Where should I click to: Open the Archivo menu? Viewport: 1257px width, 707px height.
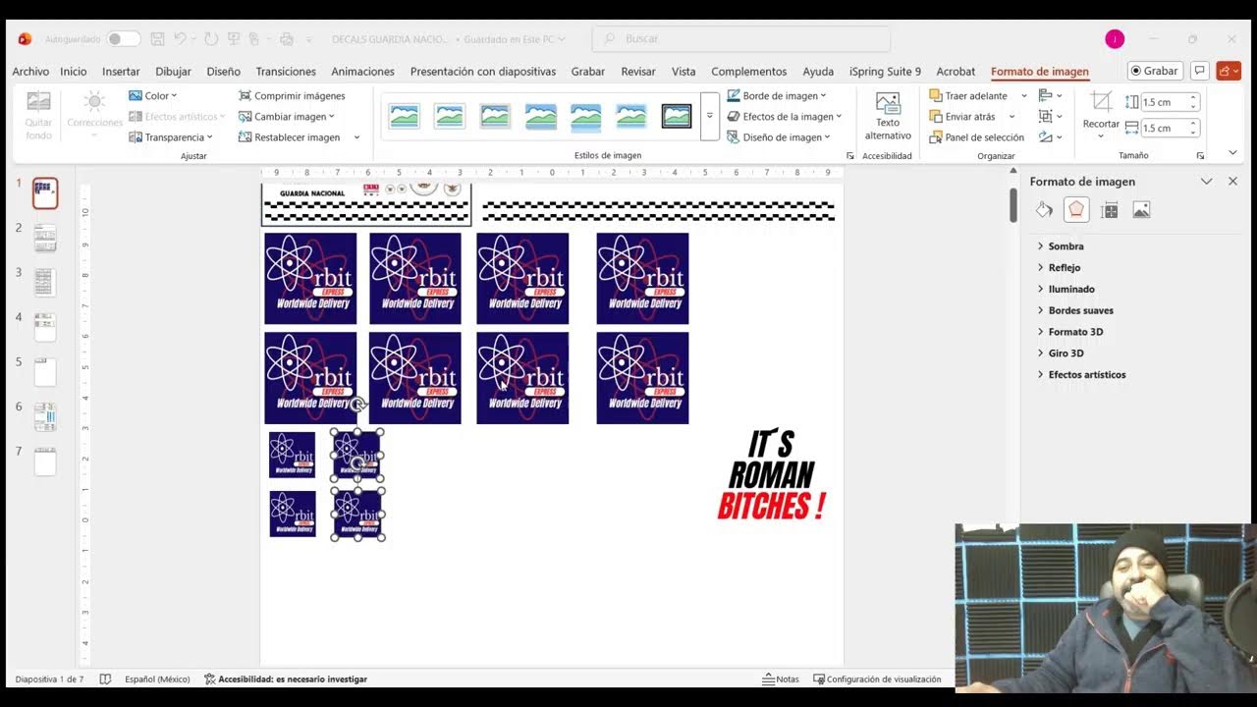click(30, 71)
